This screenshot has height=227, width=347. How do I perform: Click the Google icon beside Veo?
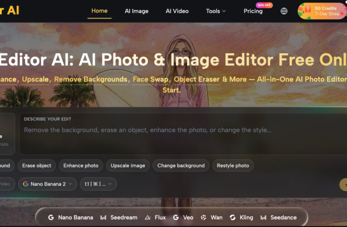pos(176,217)
